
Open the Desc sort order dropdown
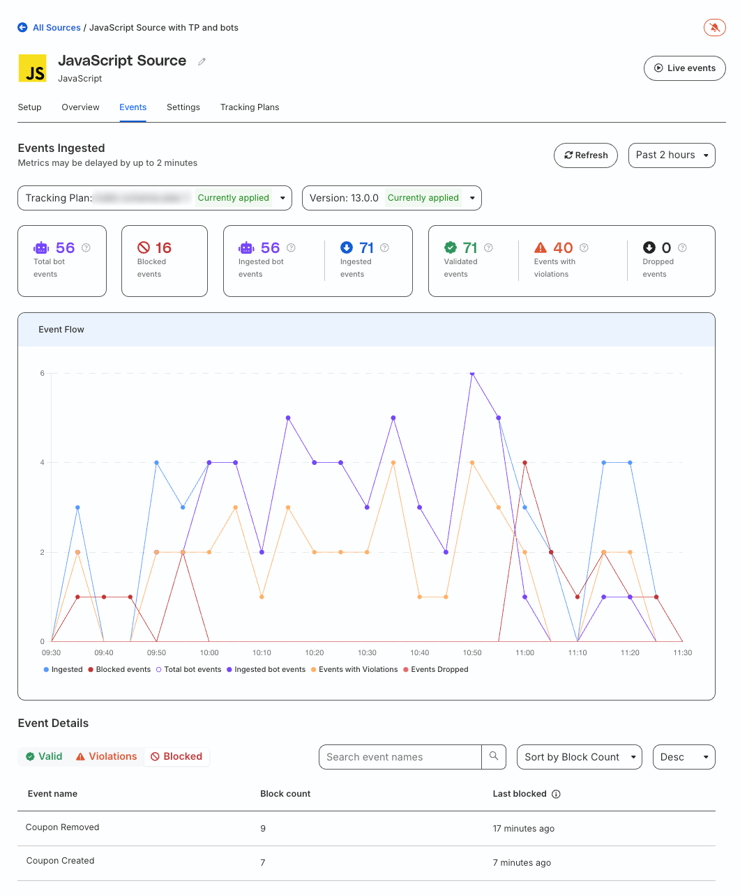point(684,757)
